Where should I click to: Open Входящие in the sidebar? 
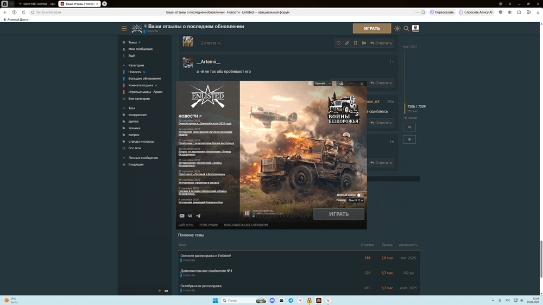point(136,164)
